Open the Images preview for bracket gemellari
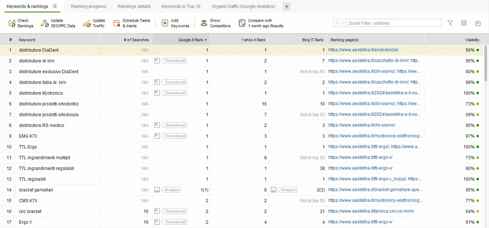 (x=172, y=190)
